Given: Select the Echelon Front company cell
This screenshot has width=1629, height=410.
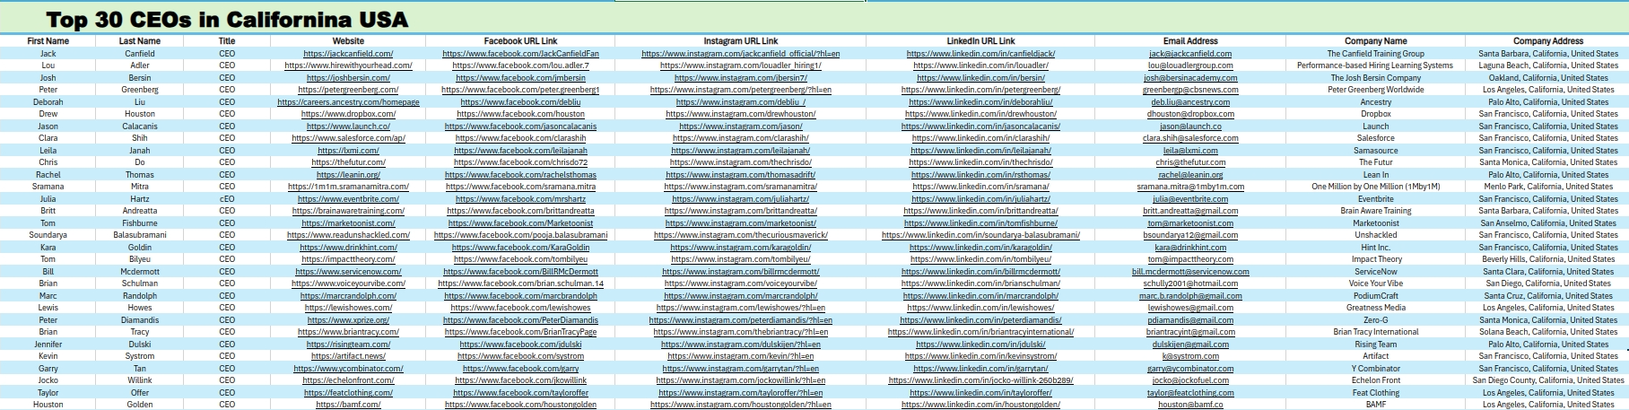Looking at the screenshot, I should [x=1375, y=380].
